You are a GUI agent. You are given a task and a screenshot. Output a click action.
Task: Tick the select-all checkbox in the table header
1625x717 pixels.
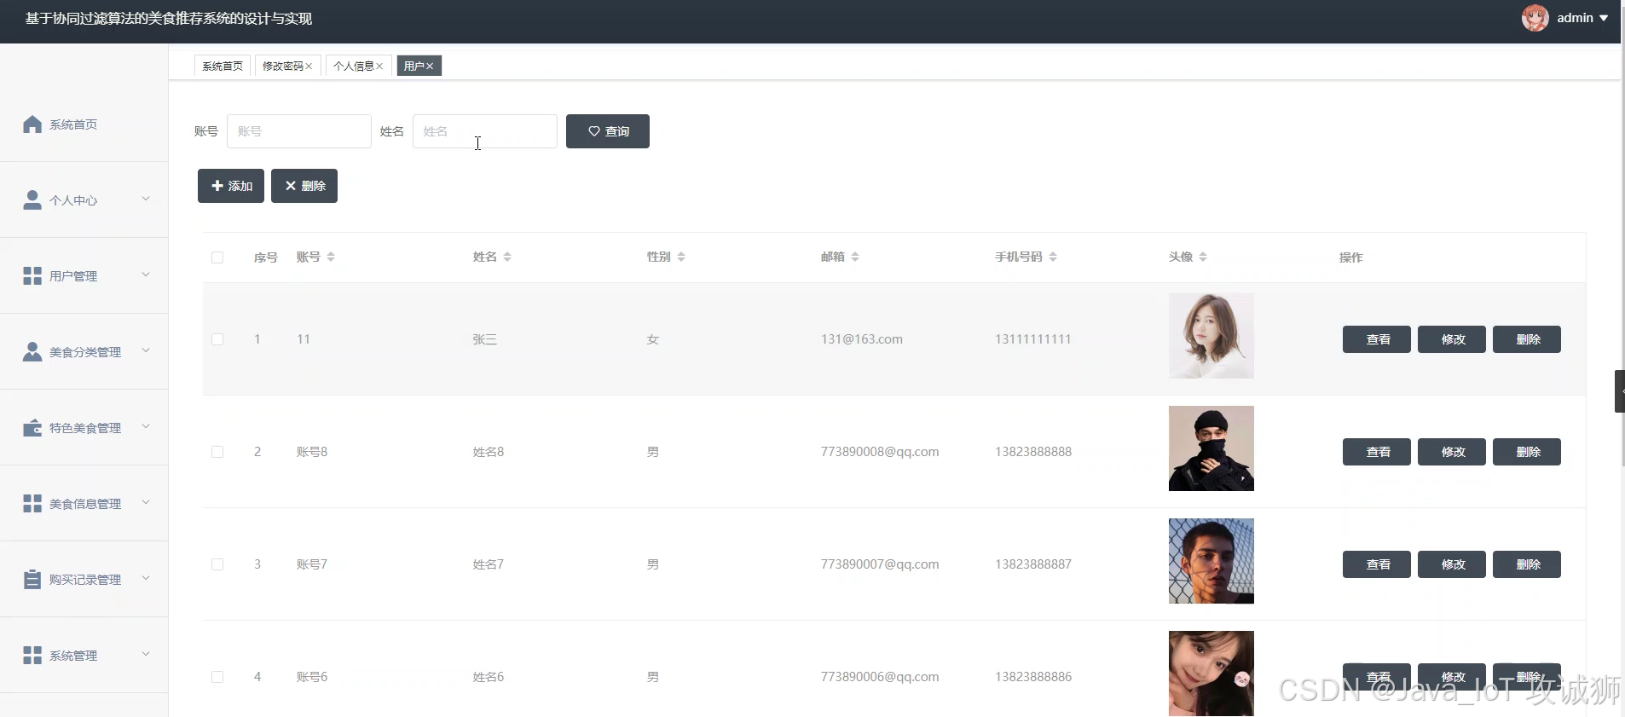(217, 257)
